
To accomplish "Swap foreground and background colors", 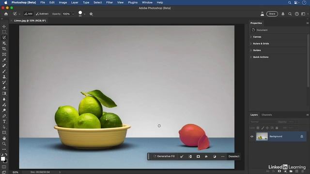I will tap(6, 155).
